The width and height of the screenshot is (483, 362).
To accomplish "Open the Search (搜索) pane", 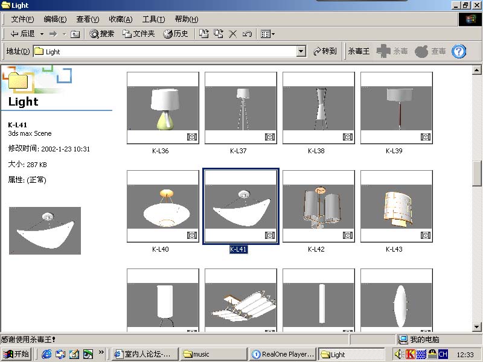I will click(x=101, y=34).
